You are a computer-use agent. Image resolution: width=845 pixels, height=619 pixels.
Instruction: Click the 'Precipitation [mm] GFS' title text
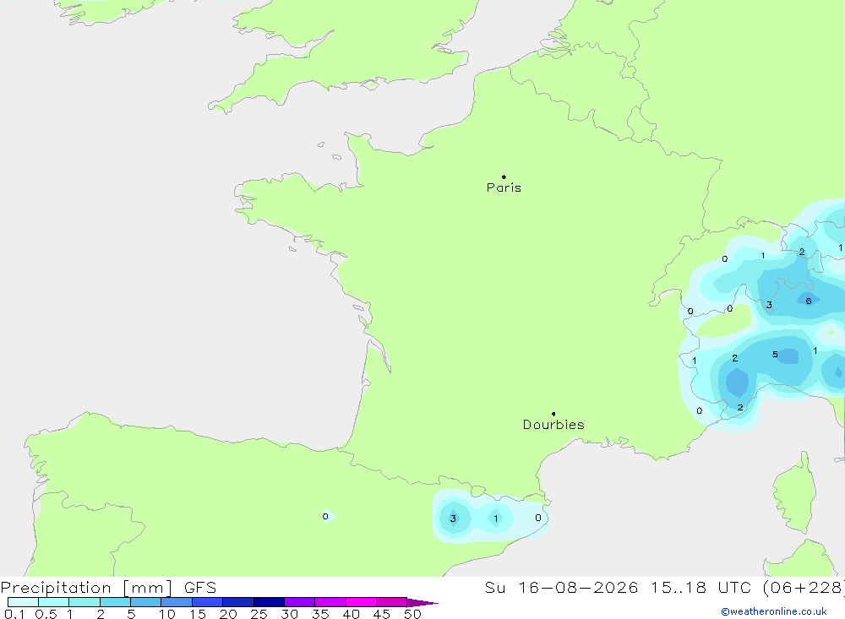[x=109, y=587]
